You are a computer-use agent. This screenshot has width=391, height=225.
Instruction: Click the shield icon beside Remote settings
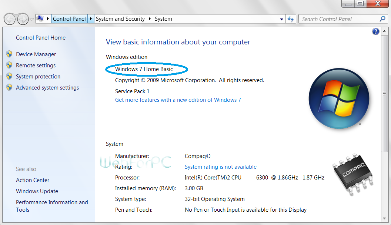point(9,65)
